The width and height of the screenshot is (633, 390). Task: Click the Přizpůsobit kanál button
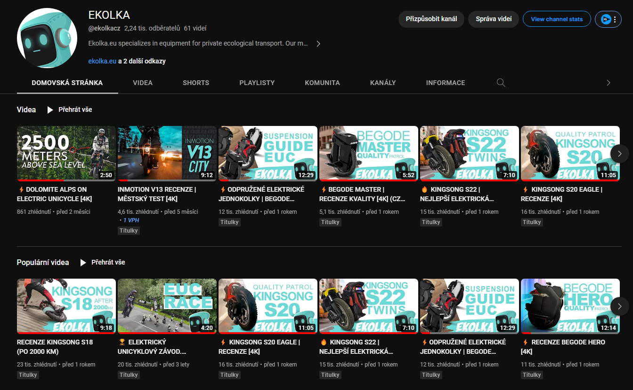(431, 19)
